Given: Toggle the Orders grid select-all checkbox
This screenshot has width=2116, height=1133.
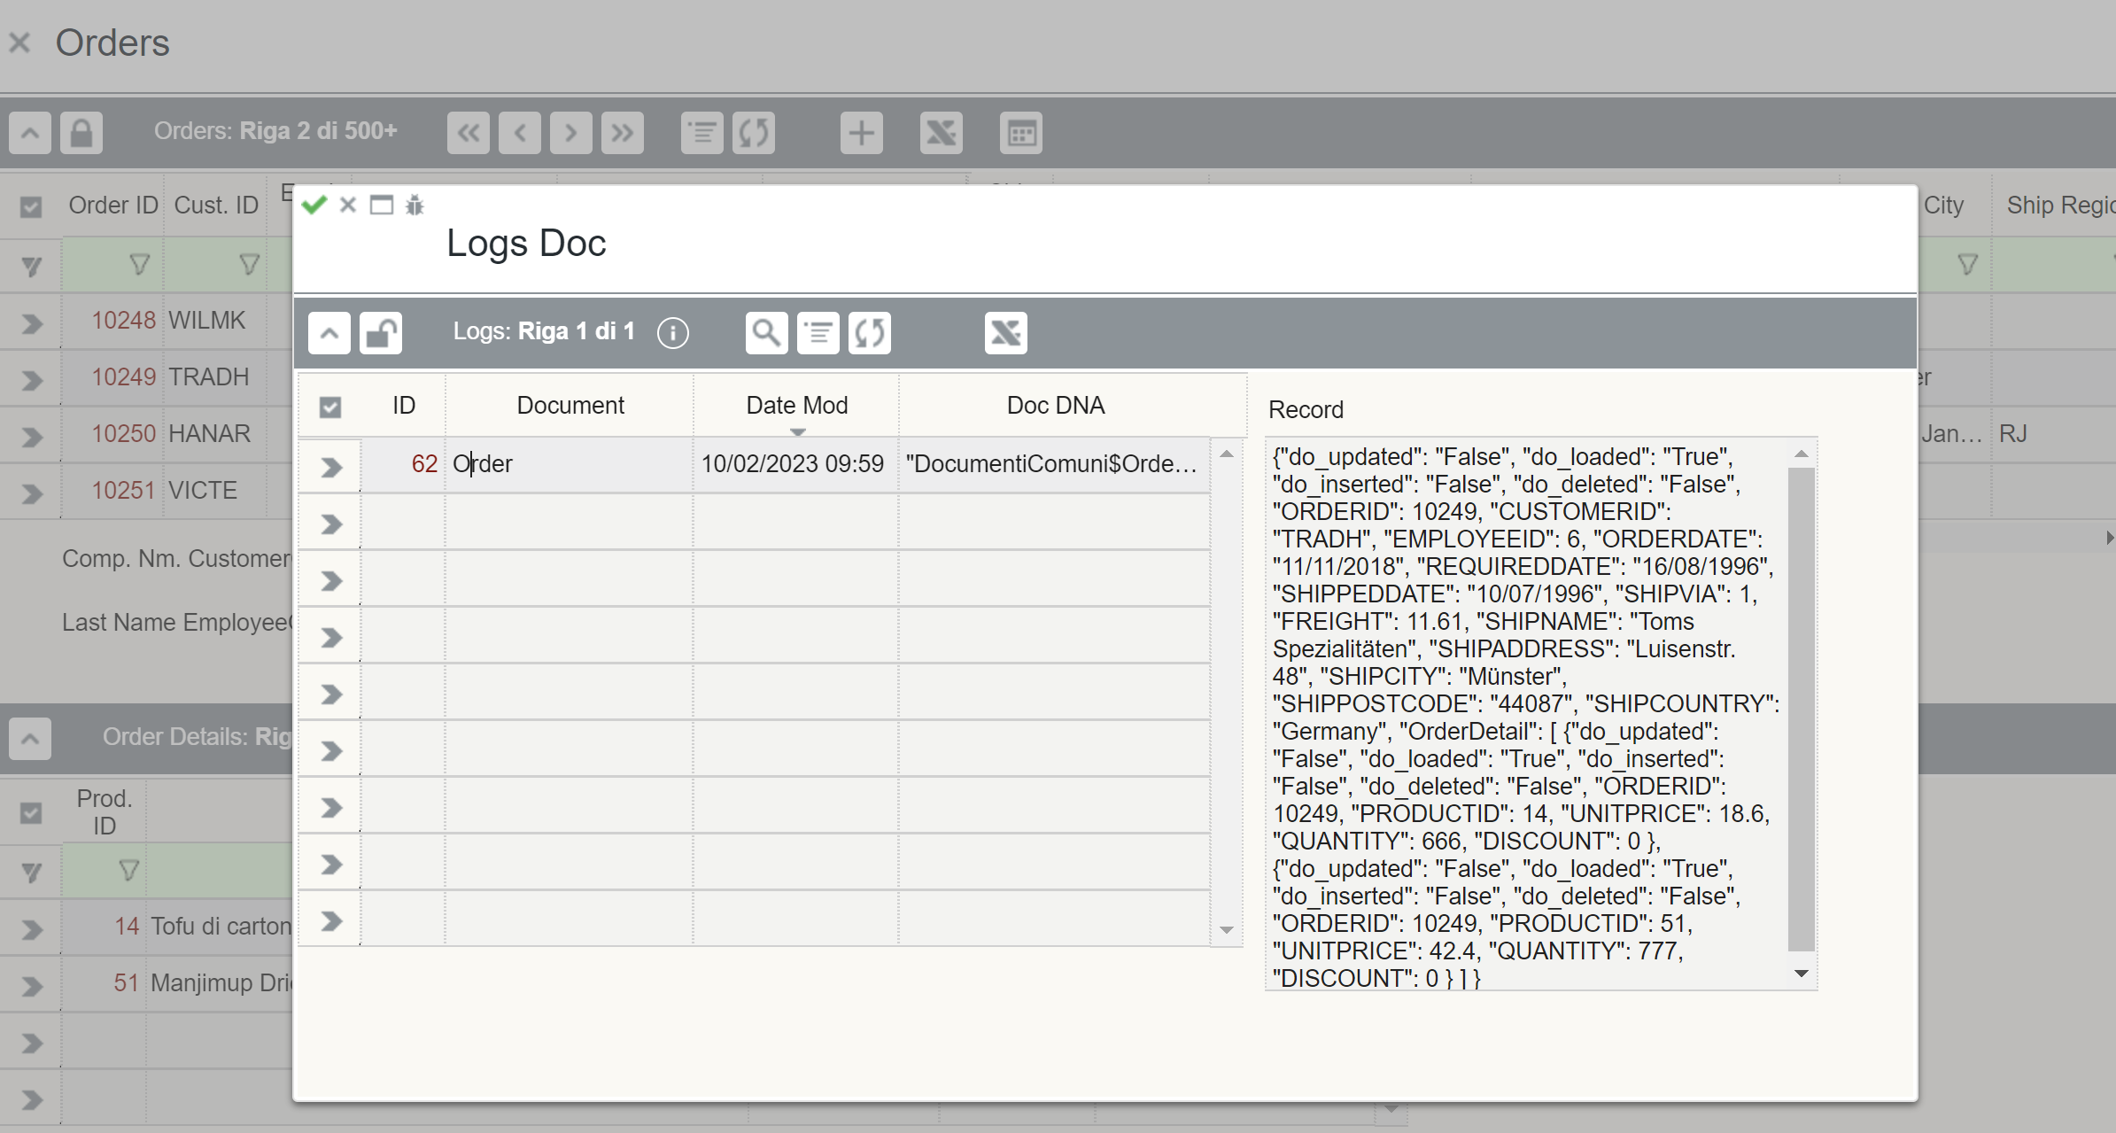Looking at the screenshot, I should [x=31, y=207].
